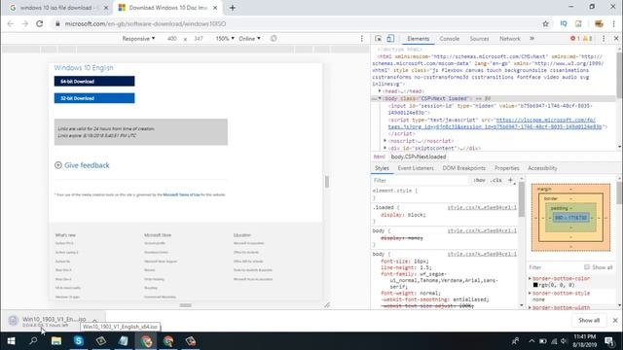Open Skype from the taskbar

pos(78,341)
